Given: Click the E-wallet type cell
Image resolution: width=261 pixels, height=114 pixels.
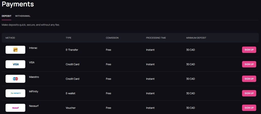Looking at the screenshot, I should 71,93.
